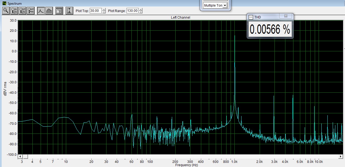Click the Plot Range value field
This screenshot has height=167, width=345.
click(133, 11)
